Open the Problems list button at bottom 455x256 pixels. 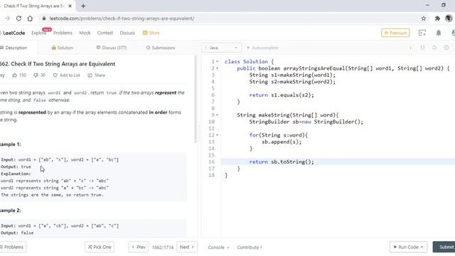12,247
